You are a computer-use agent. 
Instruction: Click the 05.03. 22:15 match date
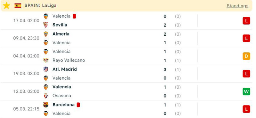26,109
